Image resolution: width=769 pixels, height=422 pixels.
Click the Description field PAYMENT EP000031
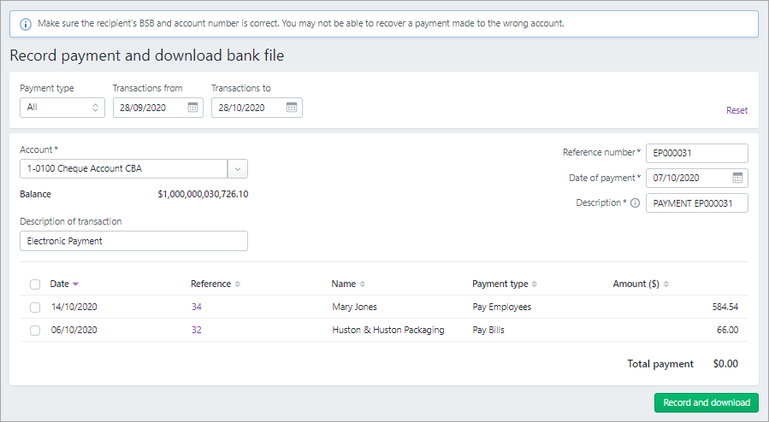[697, 203]
